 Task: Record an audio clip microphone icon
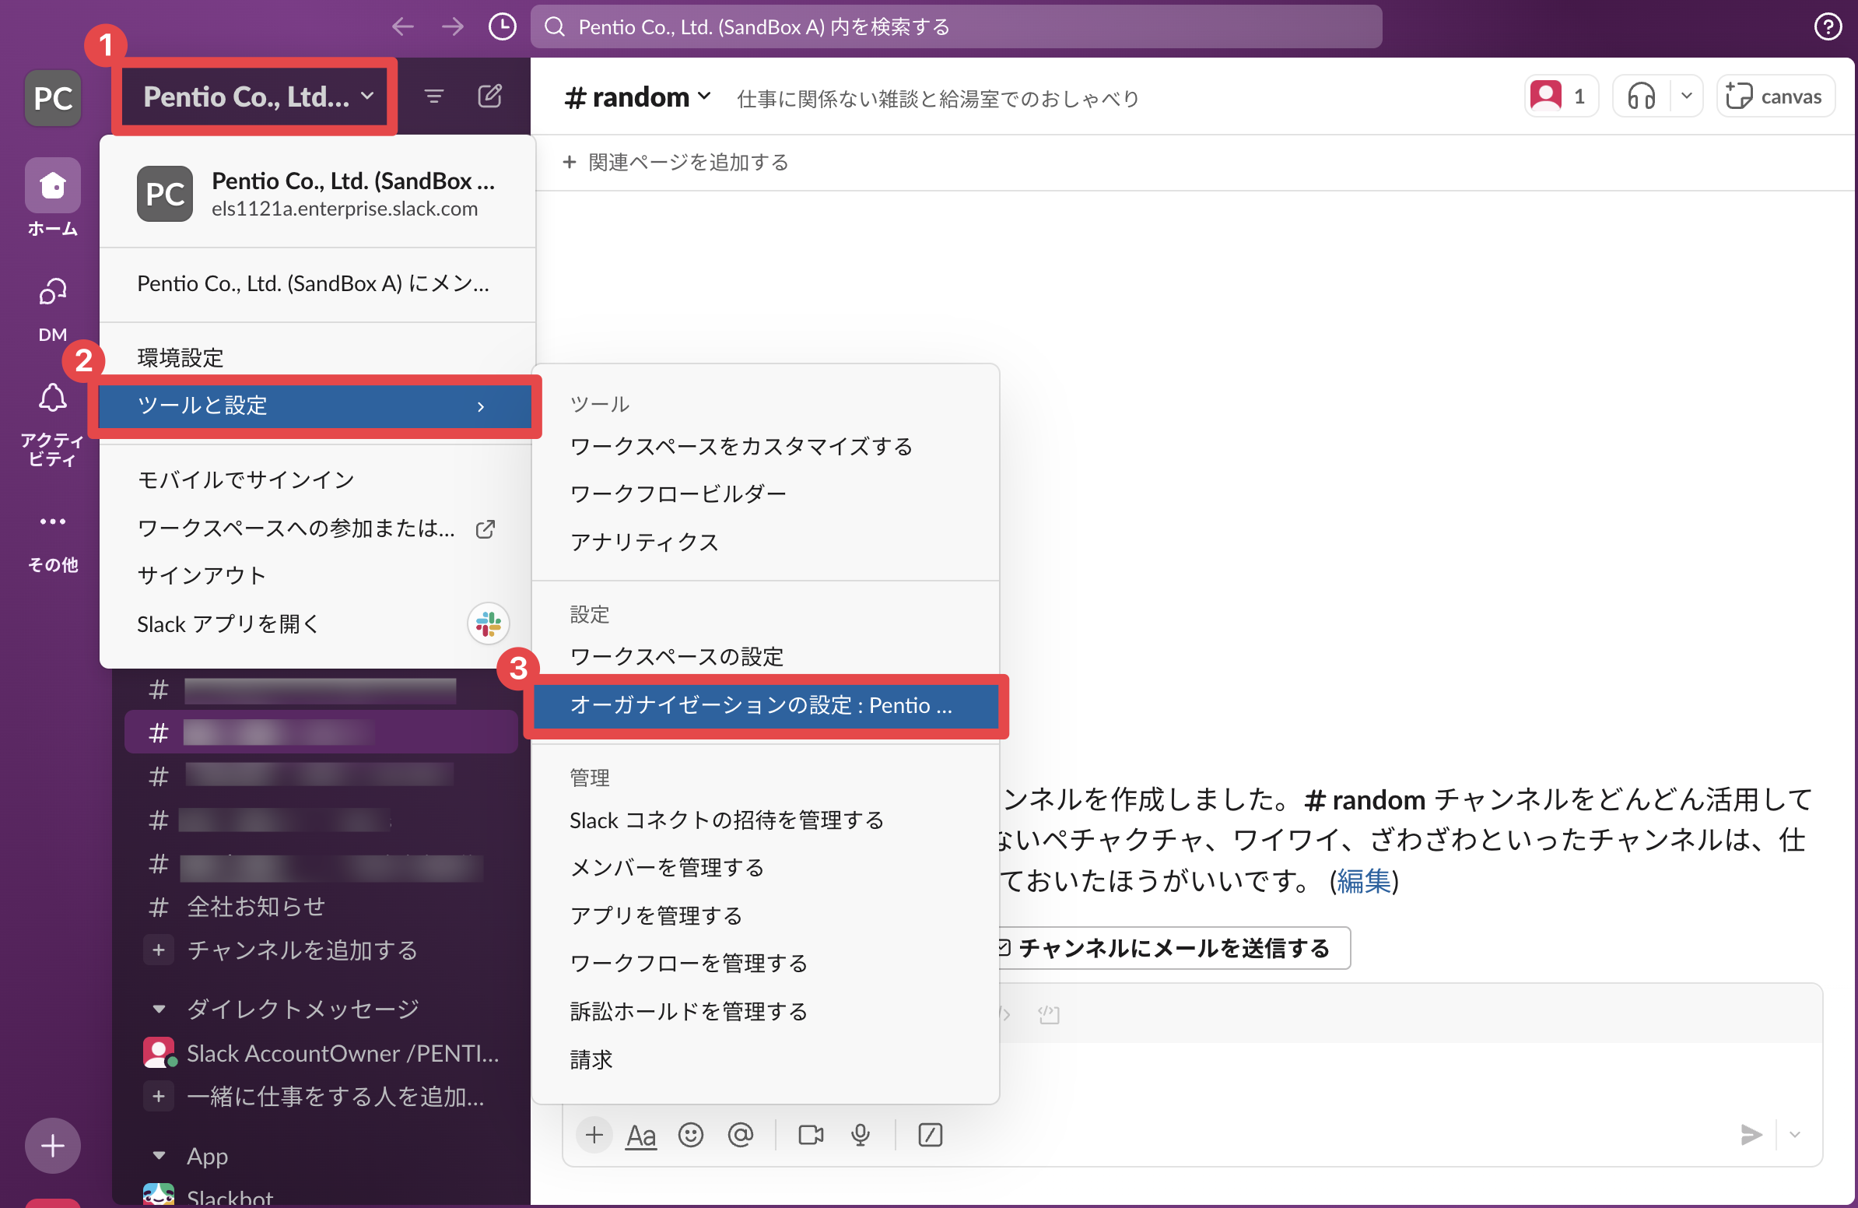(861, 1135)
